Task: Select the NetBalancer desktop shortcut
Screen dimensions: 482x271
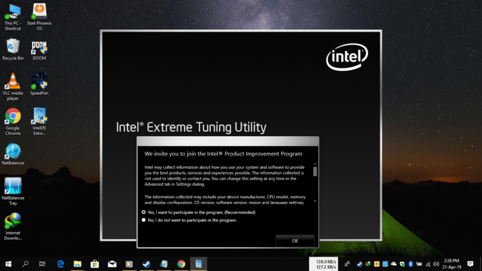Action: (13, 154)
